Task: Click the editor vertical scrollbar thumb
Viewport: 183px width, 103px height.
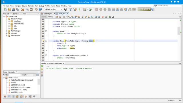Action: pyautogui.click(x=178, y=31)
